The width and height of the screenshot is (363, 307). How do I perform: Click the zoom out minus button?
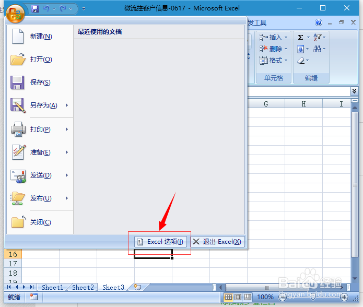click(x=283, y=297)
